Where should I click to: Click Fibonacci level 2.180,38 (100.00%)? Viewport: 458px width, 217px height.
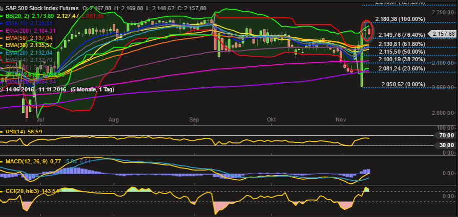400,19
